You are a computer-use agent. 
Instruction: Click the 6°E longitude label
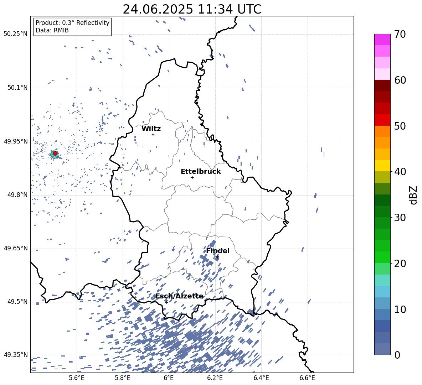point(169,378)
